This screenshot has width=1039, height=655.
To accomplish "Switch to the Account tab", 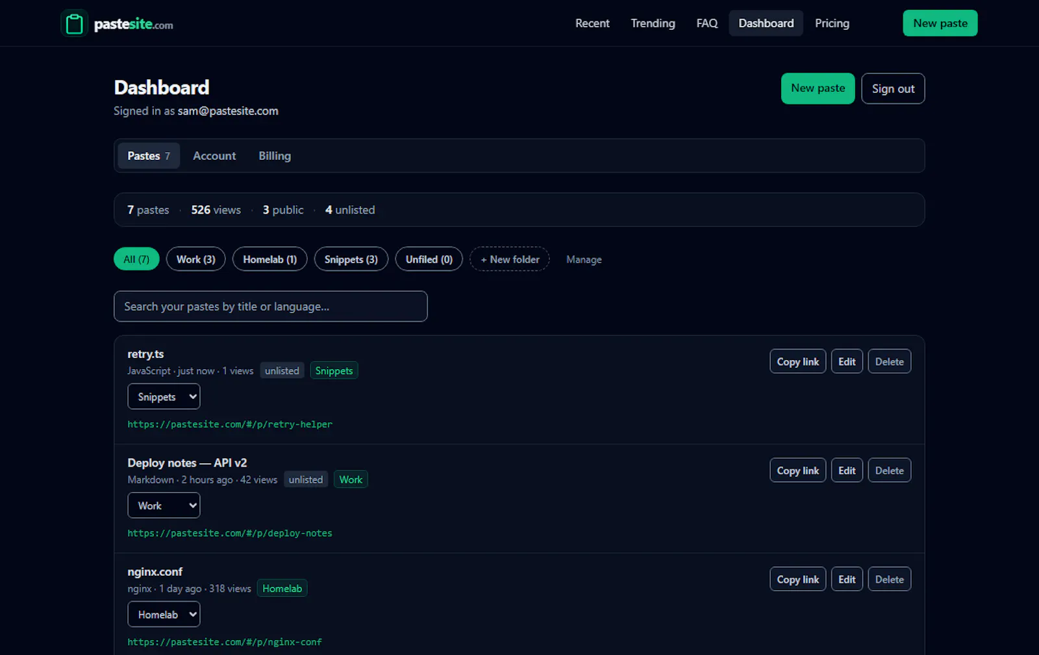I will 214,156.
